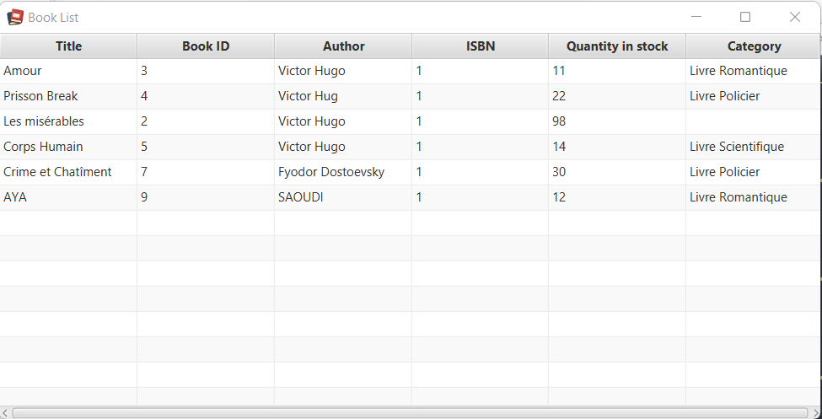
Task: Click the Author column header
Action: pyautogui.click(x=343, y=46)
